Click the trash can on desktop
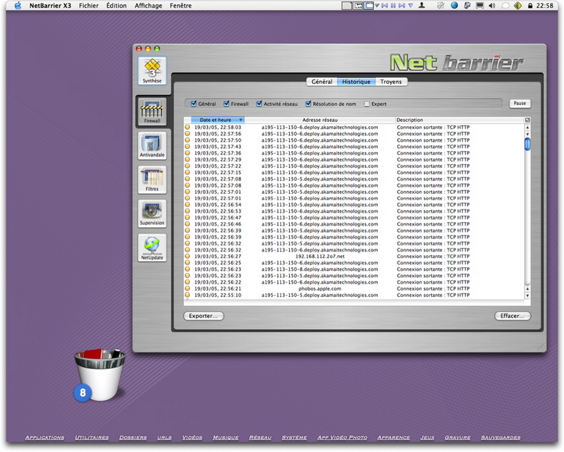This screenshot has width=564, height=452. [x=100, y=374]
